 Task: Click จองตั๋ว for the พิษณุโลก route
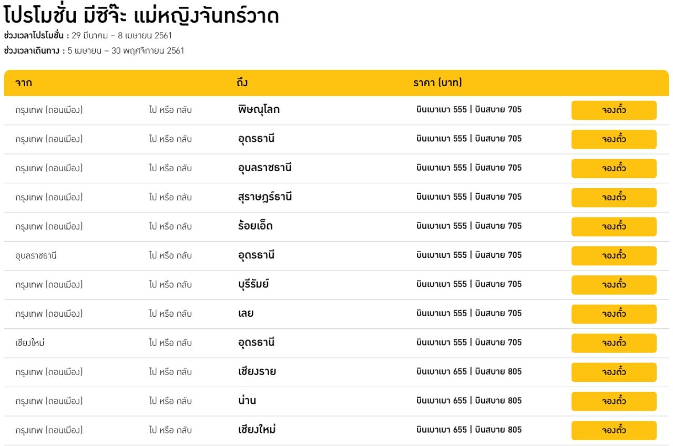tap(614, 110)
